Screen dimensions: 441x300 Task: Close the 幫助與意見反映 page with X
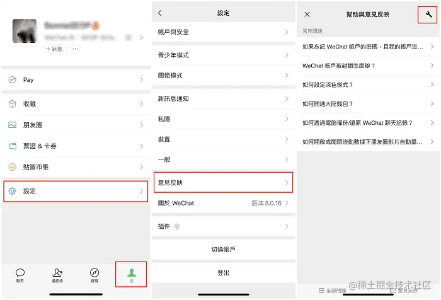tap(307, 14)
